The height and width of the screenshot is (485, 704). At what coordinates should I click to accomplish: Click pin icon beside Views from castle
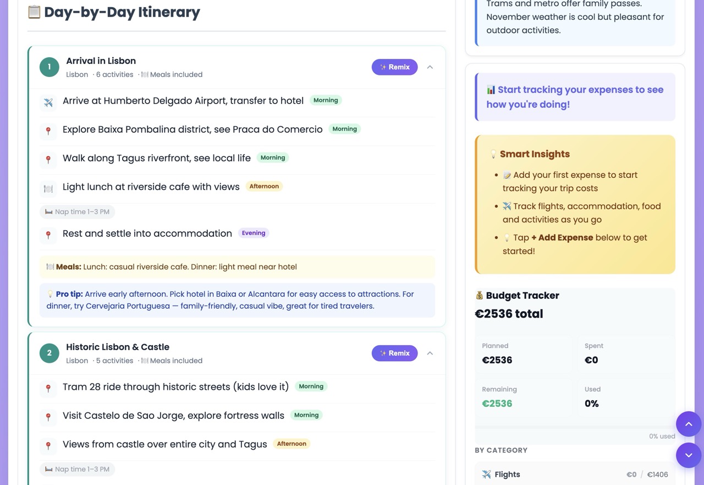click(x=48, y=446)
